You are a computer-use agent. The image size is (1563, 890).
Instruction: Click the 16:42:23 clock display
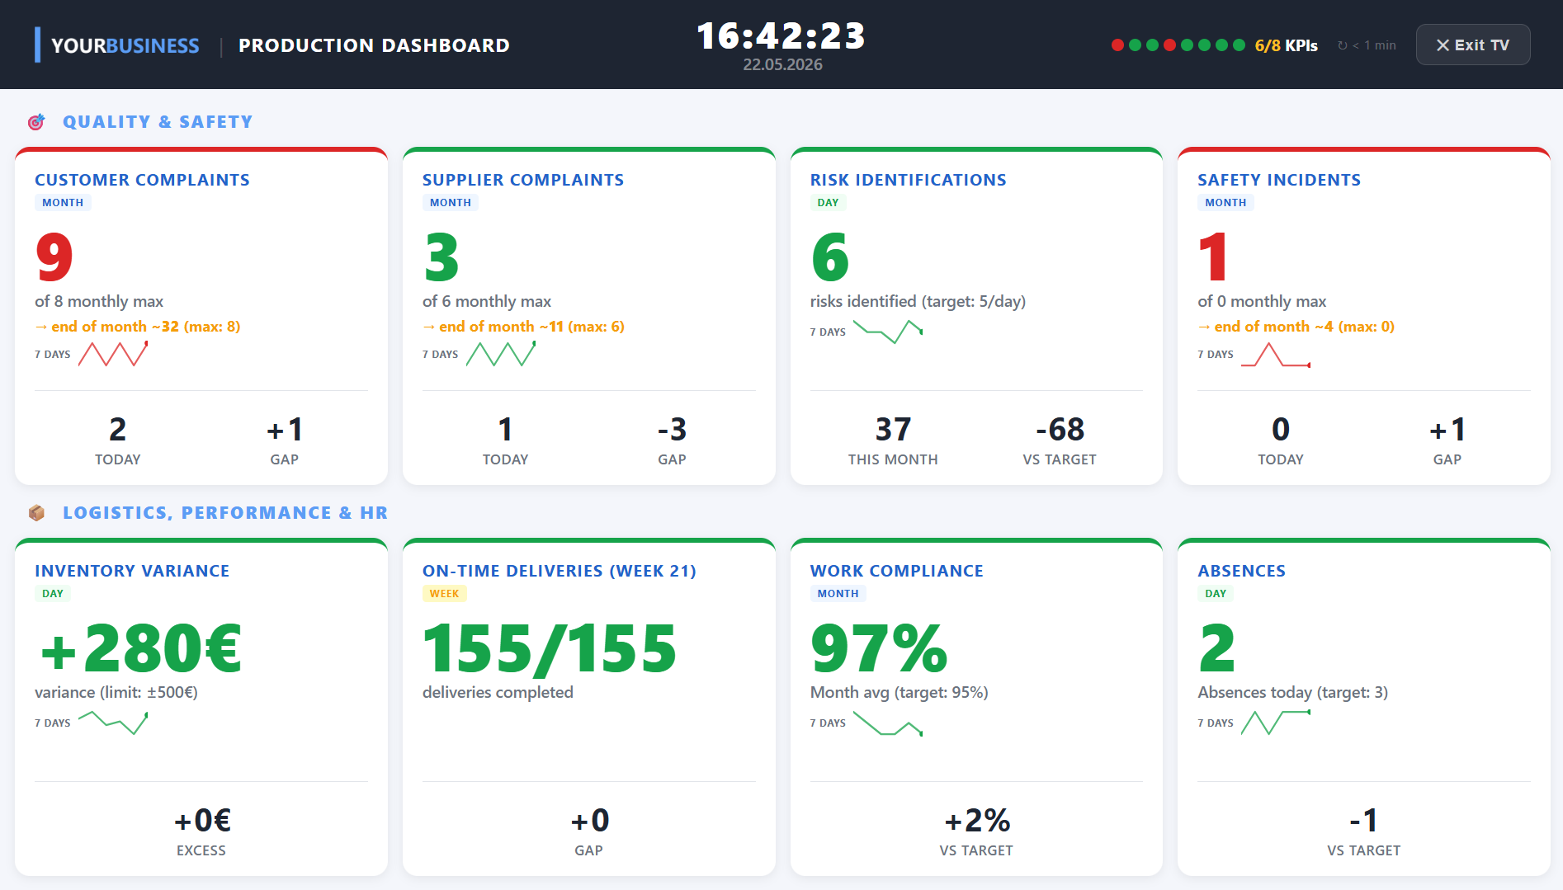(781, 35)
